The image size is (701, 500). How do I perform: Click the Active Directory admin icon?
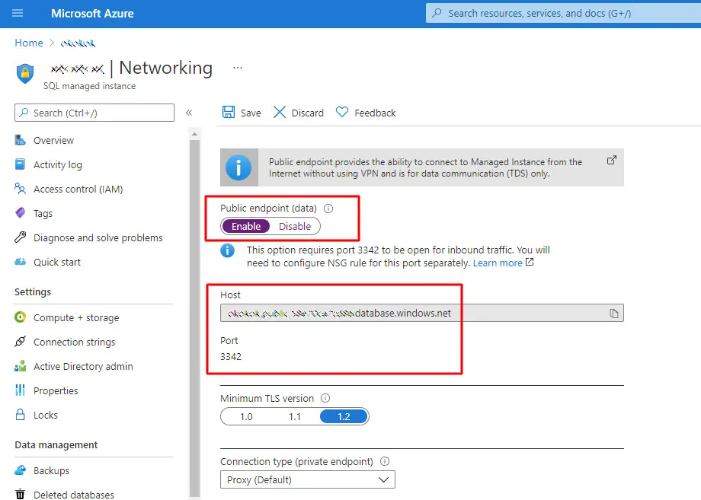tap(20, 366)
